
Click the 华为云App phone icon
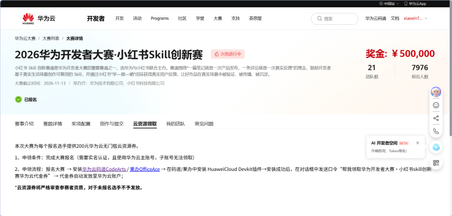pos(406,4)
